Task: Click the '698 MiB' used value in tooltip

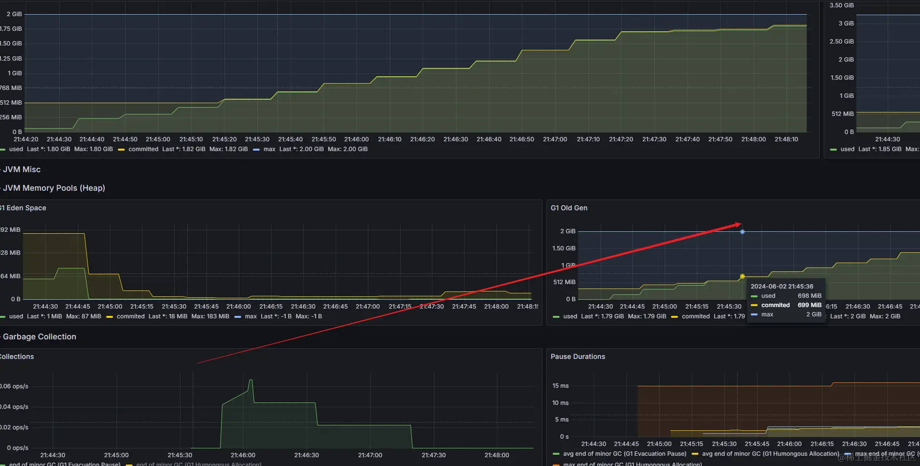Action: (809, 296)
